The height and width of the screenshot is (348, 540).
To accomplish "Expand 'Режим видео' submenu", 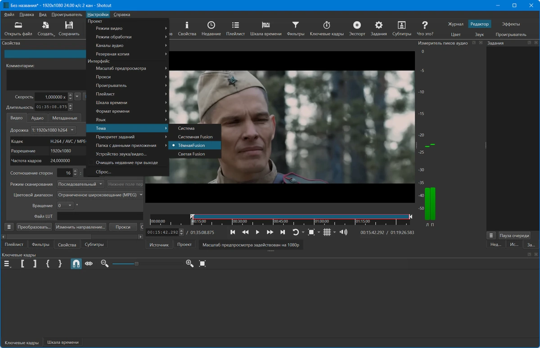I will pyautogui.click(x=127, y=28).
